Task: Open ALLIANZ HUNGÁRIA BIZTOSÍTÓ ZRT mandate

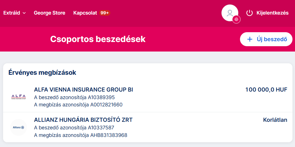Action: 83,120
